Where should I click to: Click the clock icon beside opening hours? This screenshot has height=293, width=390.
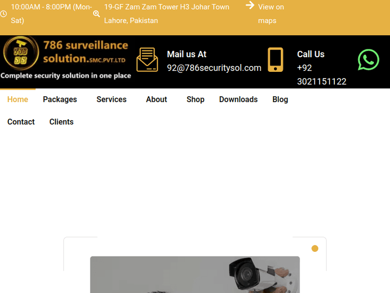4,14
